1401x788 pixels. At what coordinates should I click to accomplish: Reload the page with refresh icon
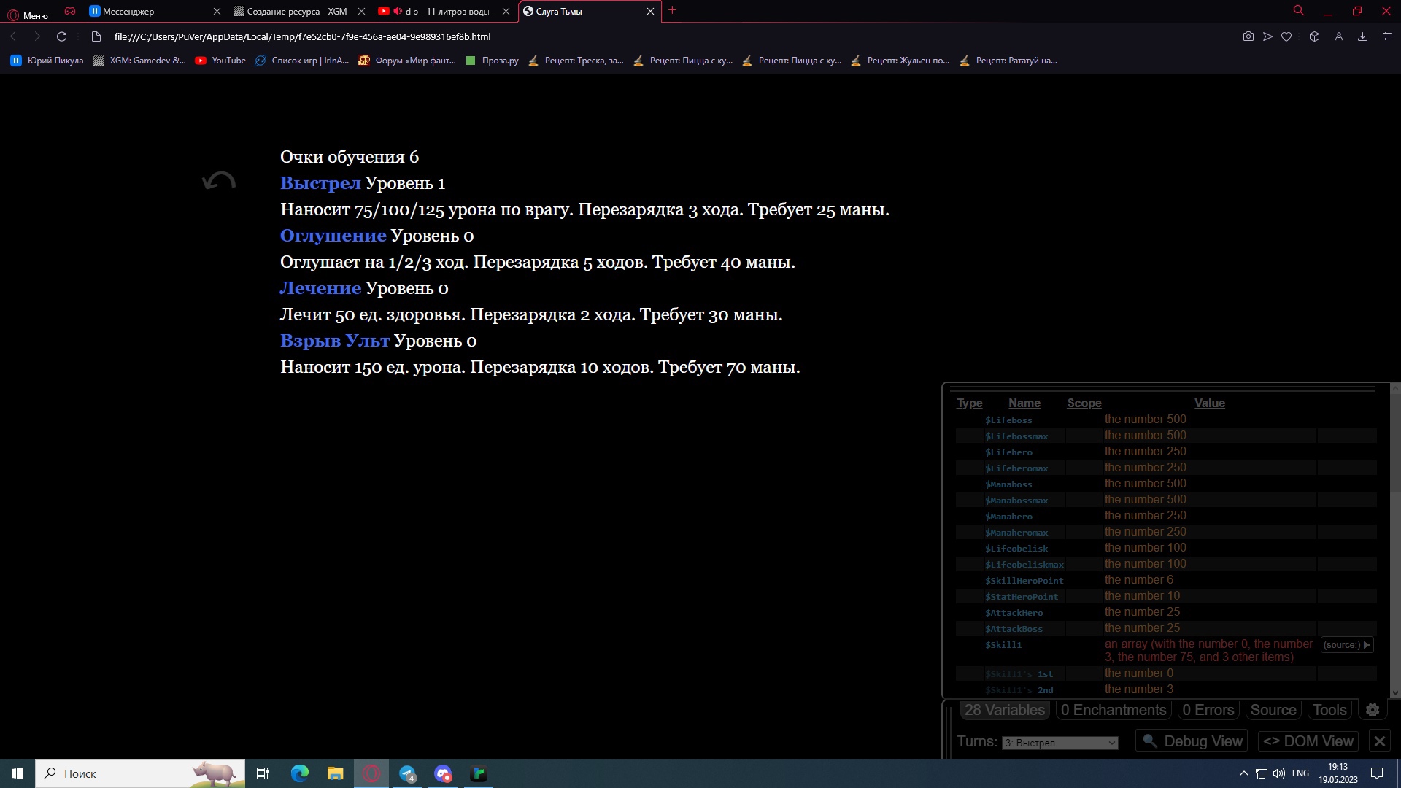click(x=62, y=36)
